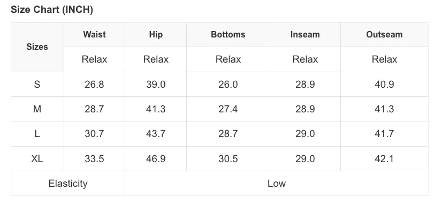Select the Low elasticity value cell

[x=277, y=184]
